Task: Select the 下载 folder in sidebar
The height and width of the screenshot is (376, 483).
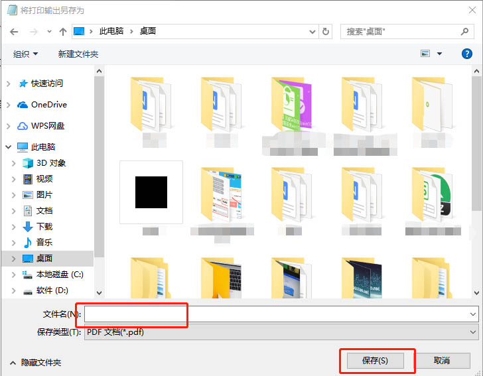Action: tap(44, 227)
